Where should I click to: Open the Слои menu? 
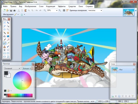point(41,6)
